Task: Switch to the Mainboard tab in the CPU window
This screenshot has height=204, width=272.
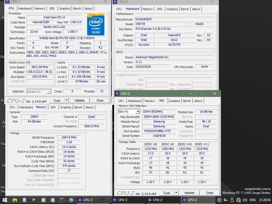Action: point(25,8)
